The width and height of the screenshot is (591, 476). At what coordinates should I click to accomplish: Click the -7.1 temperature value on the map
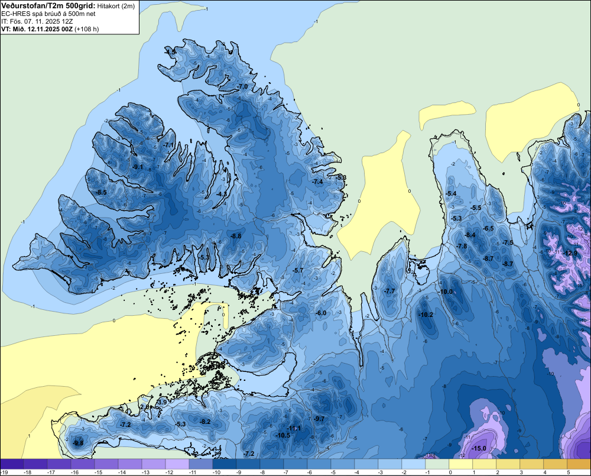tap(169, 145)
